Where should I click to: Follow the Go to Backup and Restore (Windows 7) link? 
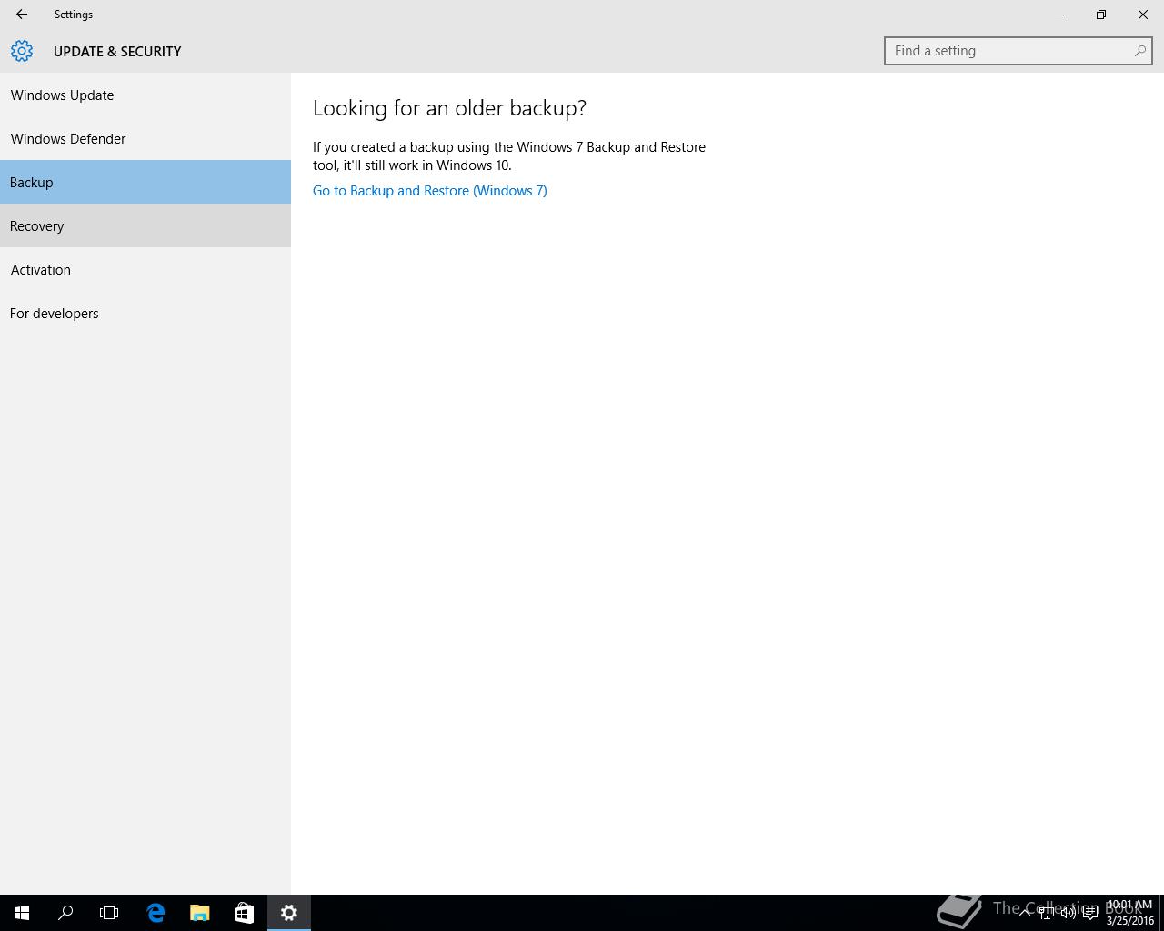point(430,190)
